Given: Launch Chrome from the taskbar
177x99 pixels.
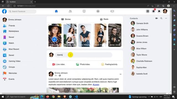Looking at the screenshot, I should [53, 97].
